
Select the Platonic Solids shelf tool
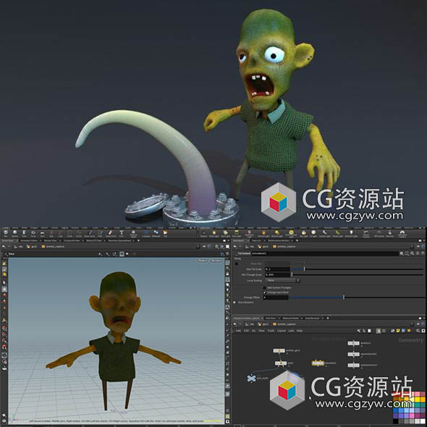133,234
